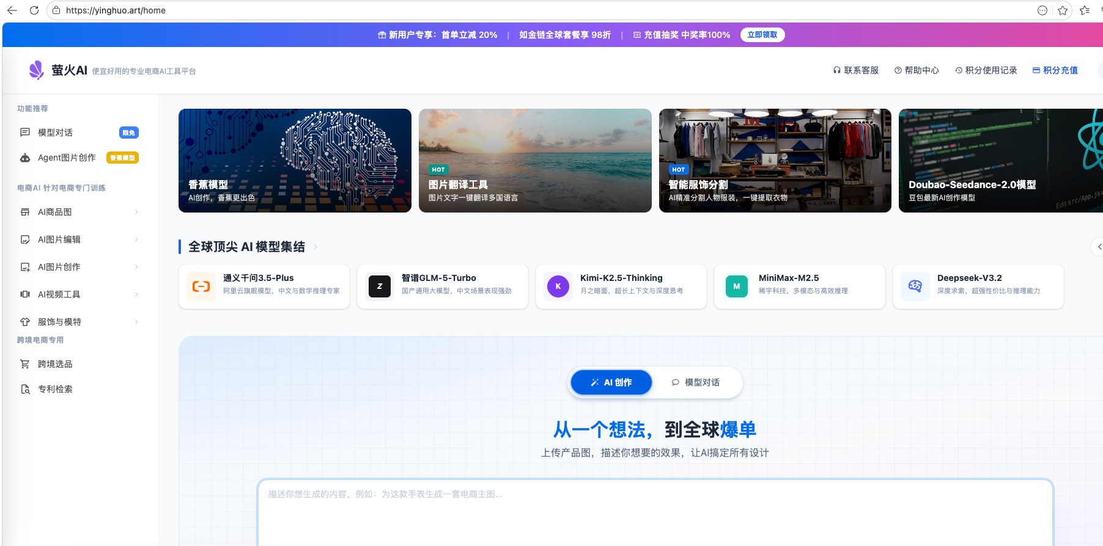Viewport: 1103px width, 546px height.
Task: Click the MiniMax-M2.5 green M icon
Action: [x=737, y=286]
